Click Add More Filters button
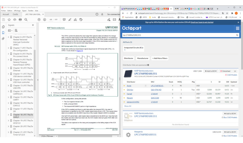The height and width of the screenshot is (143, 243). click(160, 58)
